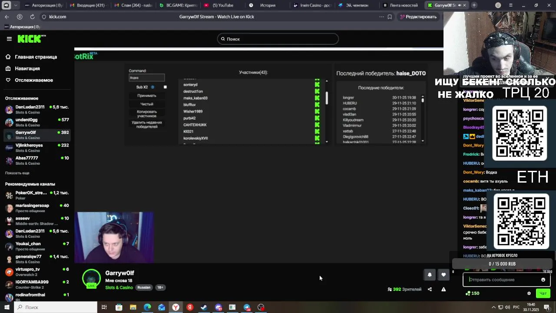Click the Редактировать button
The height and width of the screenshot is (313, 556).
tap(418, 17)
